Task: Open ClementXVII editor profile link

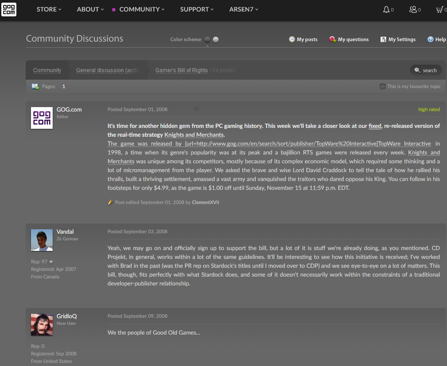Action: (205, 202)
